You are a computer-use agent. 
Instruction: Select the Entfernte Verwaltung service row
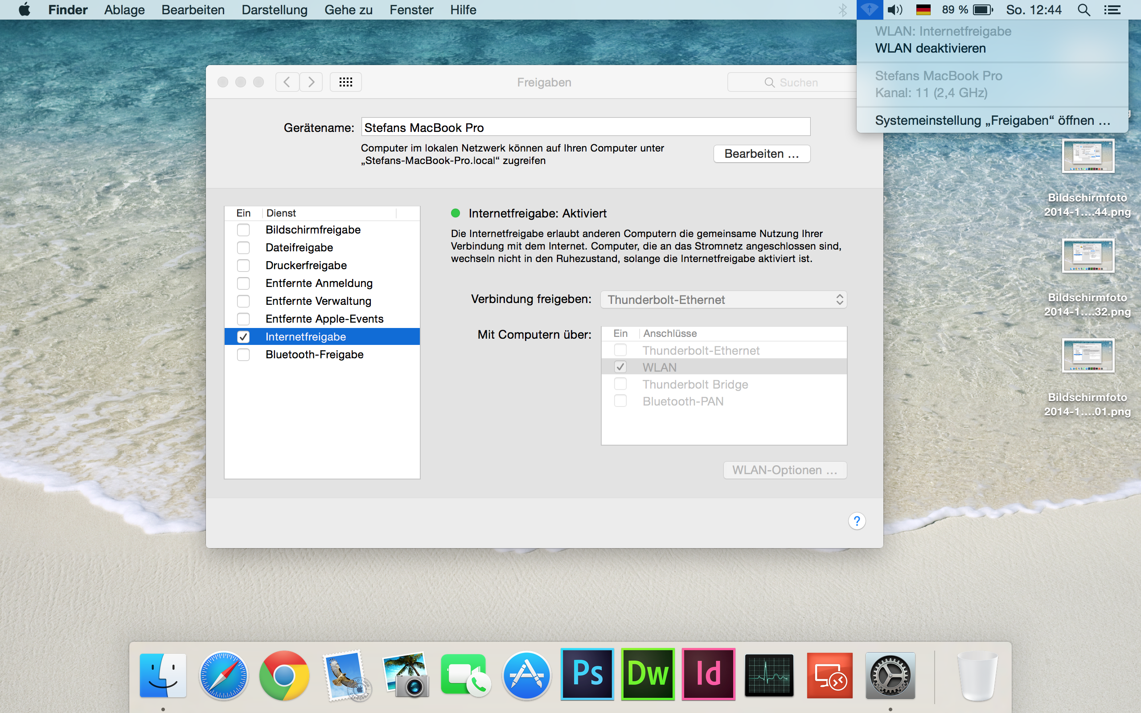(322, 301)
